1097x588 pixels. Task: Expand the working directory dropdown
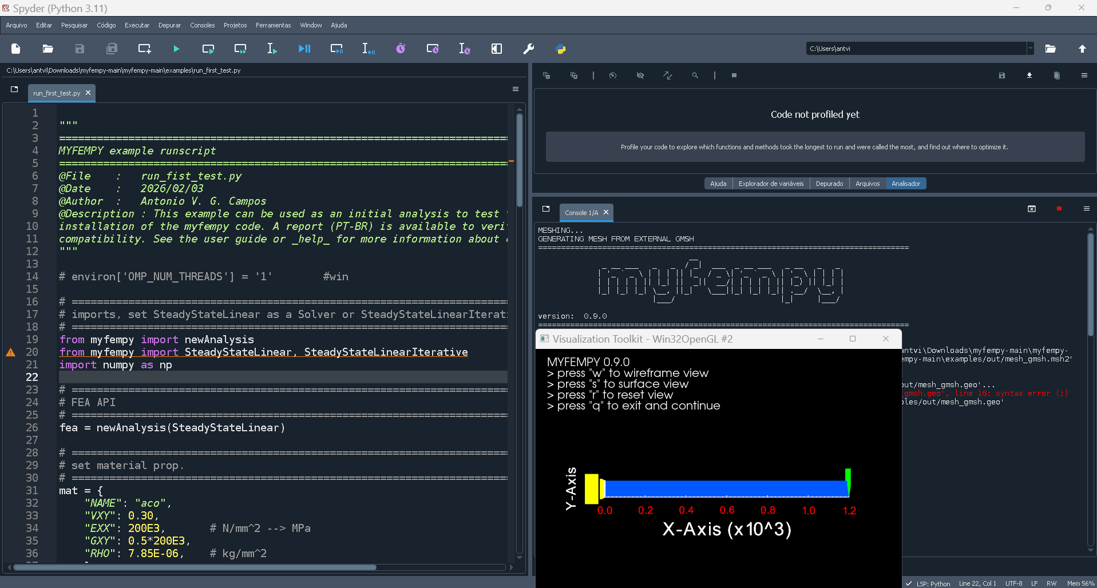(x=1030, y=49)
